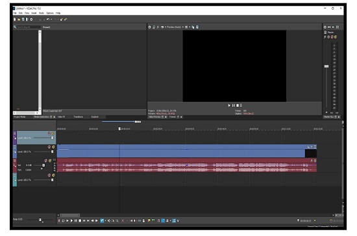Create a new project from main toolbar

pyautogui.click(x=14, y=19)
